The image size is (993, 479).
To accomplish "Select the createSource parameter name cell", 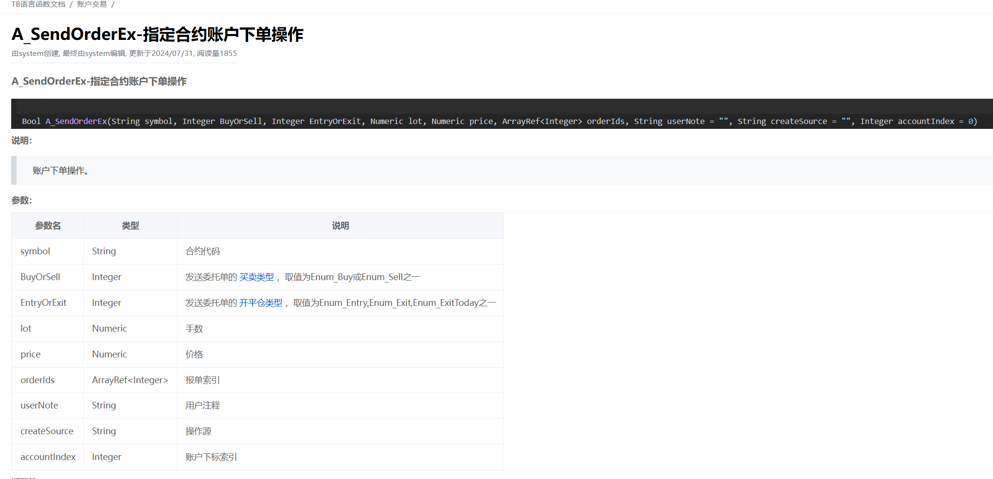I will click(47, 431).
